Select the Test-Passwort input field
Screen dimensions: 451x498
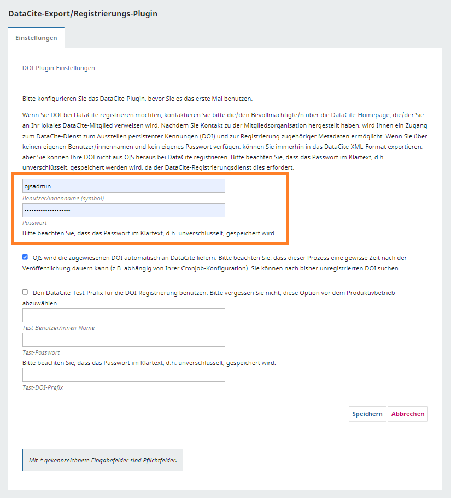[x=124, y=340]
